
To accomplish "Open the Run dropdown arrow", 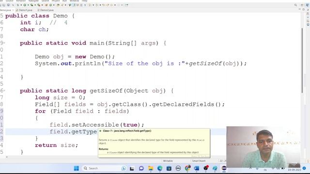I will pos(28,5).
